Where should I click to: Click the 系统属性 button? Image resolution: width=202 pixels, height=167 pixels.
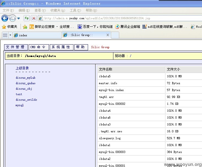[x=62, y=47]
